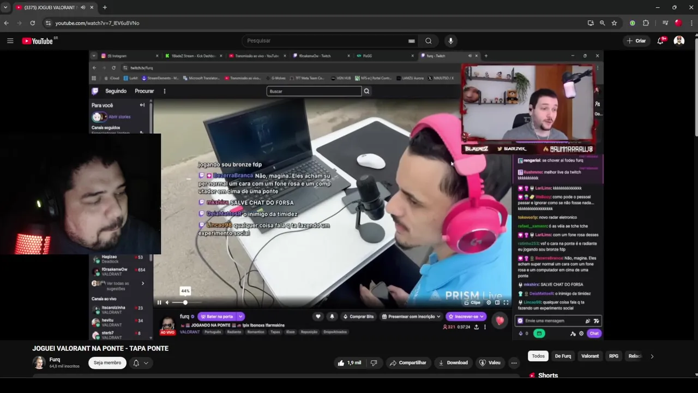The image size is (698, 393).
Task: Click the Clipe button in Twitch player
Action: pos(473,302)
